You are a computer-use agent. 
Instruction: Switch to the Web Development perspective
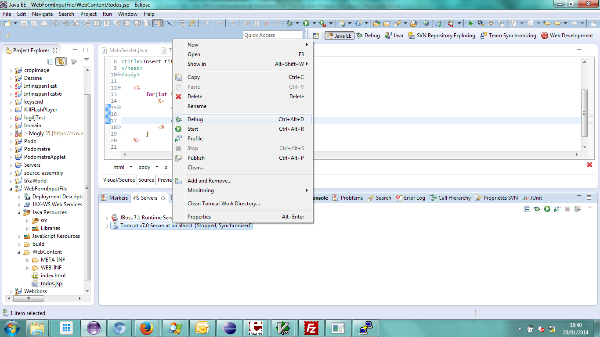(x=567, y=36)
